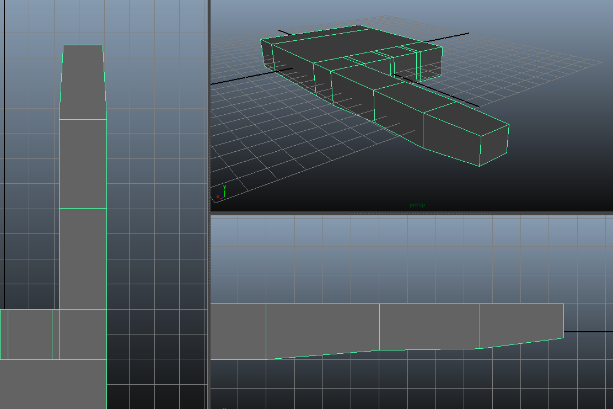Select the second face from left in bottom-right viewport
The image size is (613, 409).
[x=322, y=328]
